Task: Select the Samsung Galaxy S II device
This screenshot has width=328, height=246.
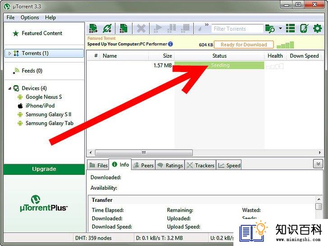Action: (48, 114)
